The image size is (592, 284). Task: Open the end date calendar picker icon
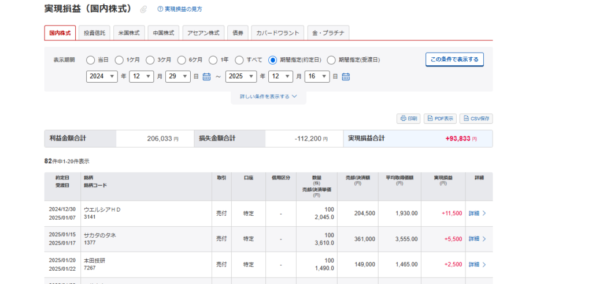(346, 76)
